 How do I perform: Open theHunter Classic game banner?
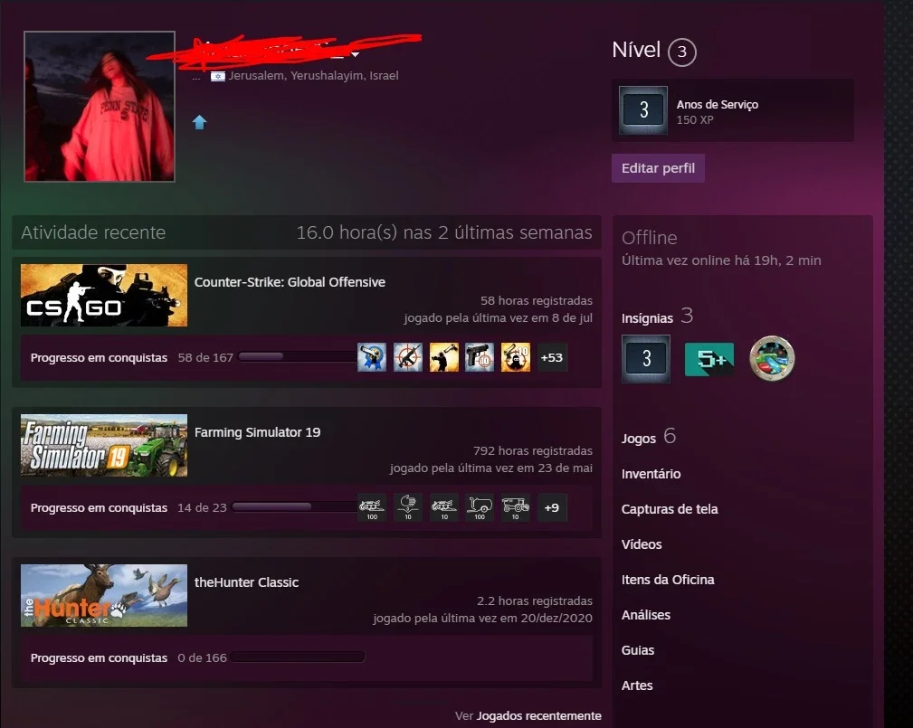click(104, 595)
